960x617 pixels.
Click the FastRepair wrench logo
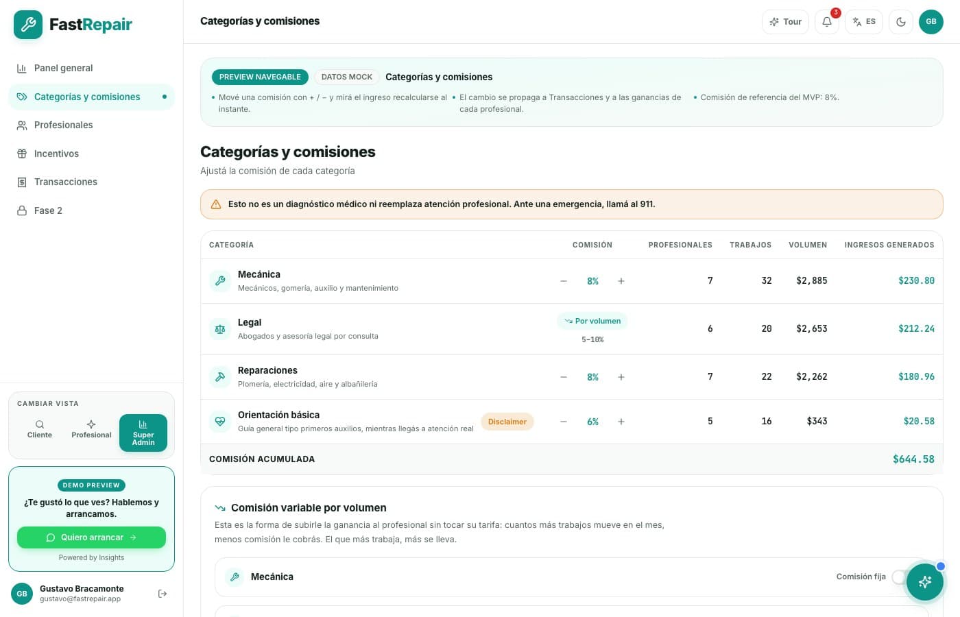pos(28,25)
